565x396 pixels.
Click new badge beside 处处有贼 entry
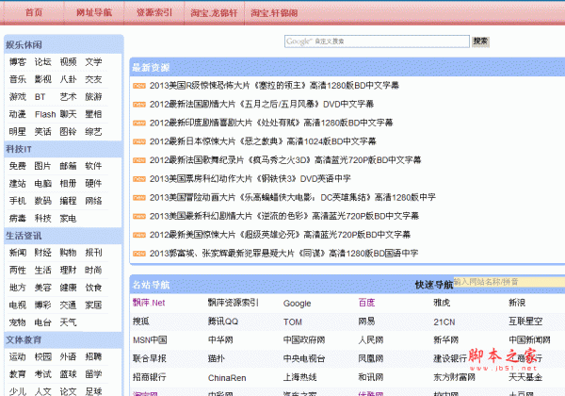click(x=139, y=123)
